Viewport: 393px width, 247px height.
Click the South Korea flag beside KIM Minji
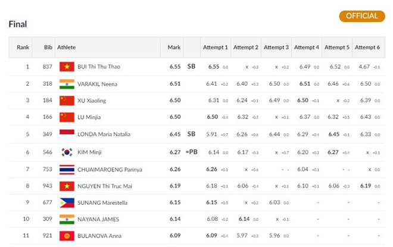[67, 152]
